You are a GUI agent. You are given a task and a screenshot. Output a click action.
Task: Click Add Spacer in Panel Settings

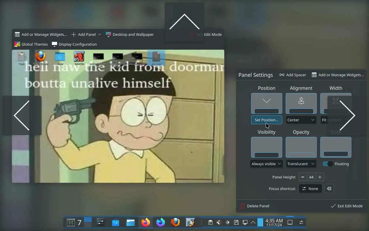pyautogui.click(x=293, y=75)
